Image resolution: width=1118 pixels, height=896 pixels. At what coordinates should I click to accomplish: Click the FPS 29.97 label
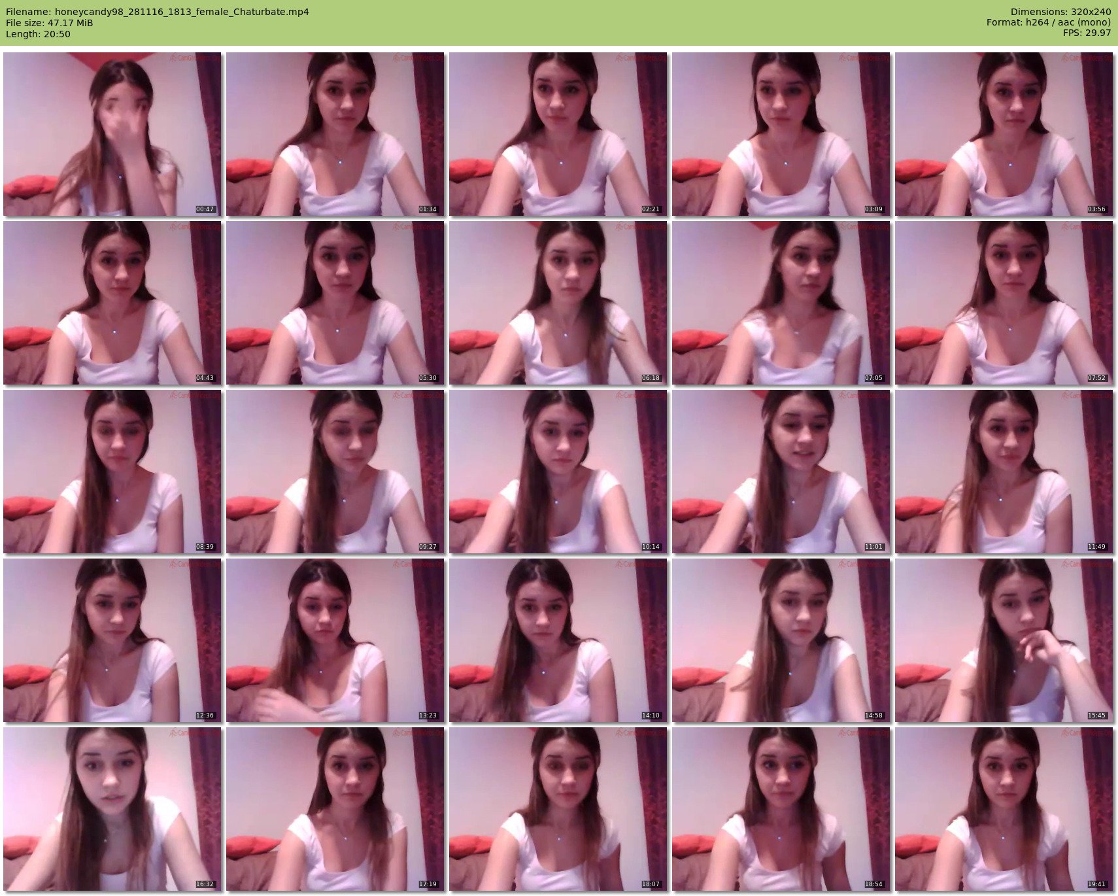[1087, 33]
